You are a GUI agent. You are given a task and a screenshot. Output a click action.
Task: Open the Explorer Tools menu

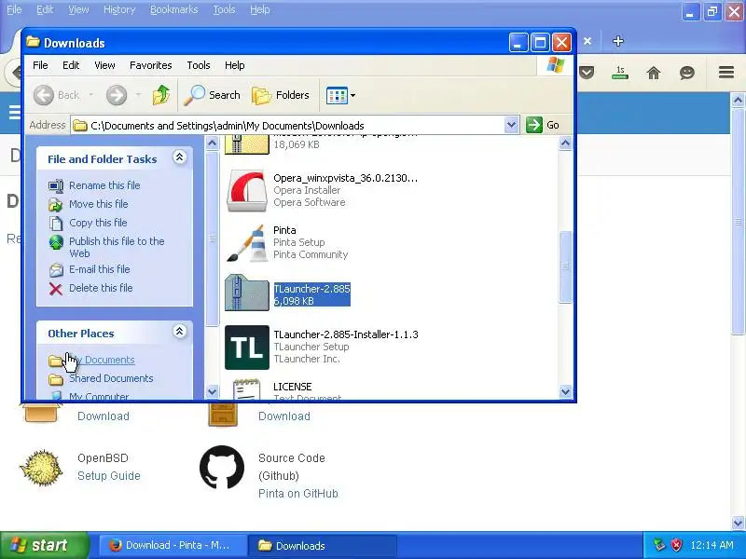[199, 65]
